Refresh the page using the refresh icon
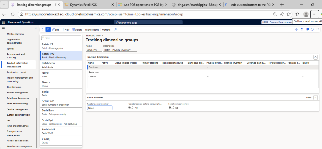The width and height of the screenshot is (322, 149). point(312,29)
